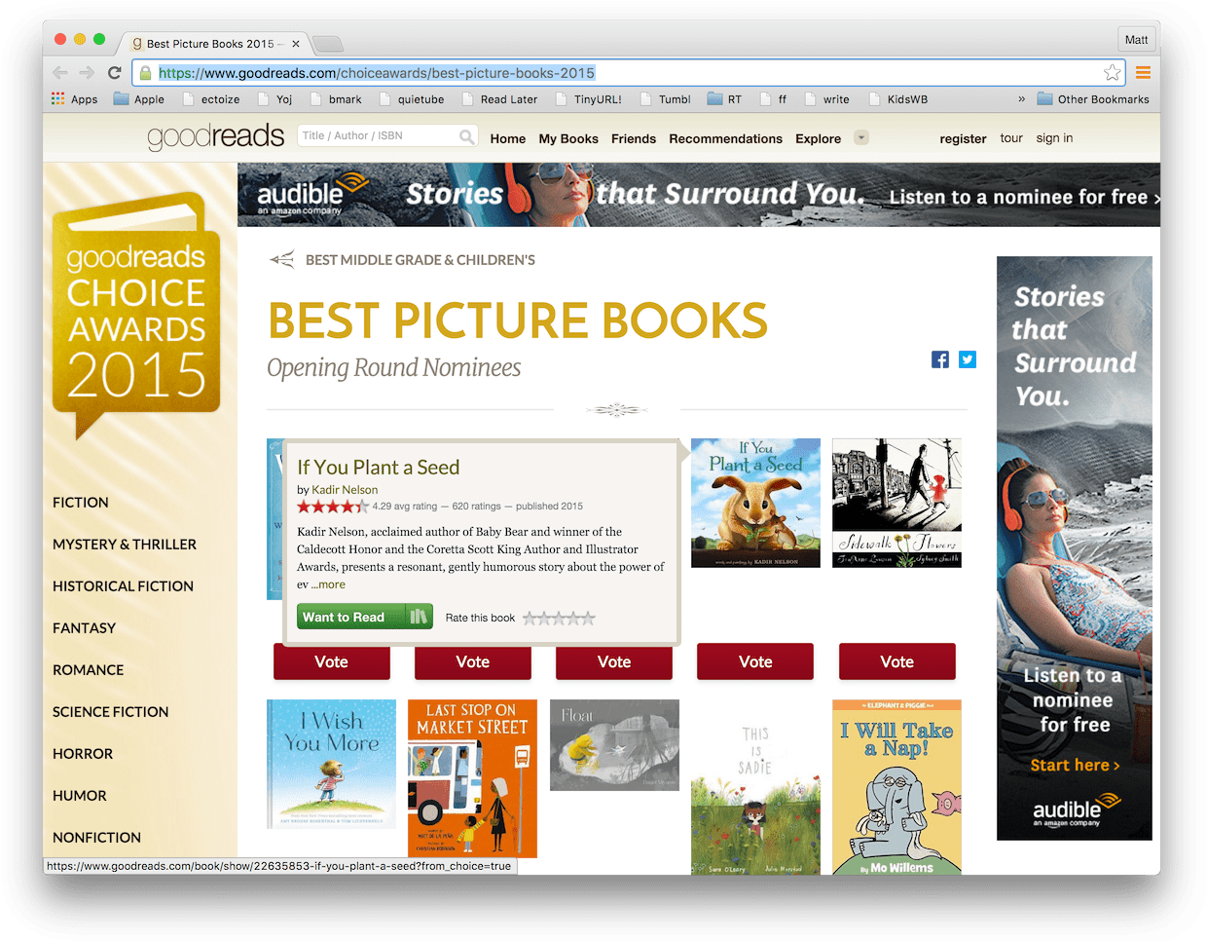Share page via Twitter icon

(967, 359)
